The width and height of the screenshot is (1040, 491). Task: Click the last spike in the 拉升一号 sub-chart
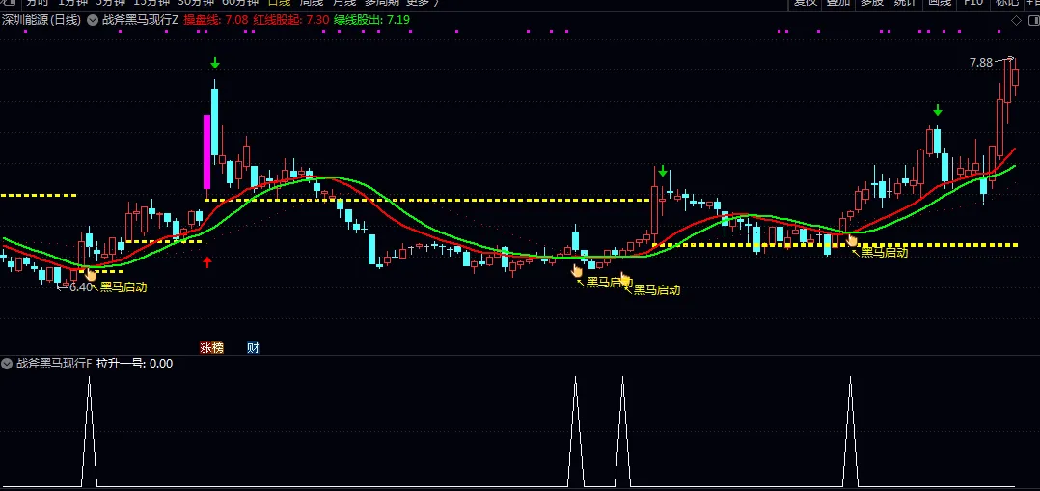pos(850,431)
